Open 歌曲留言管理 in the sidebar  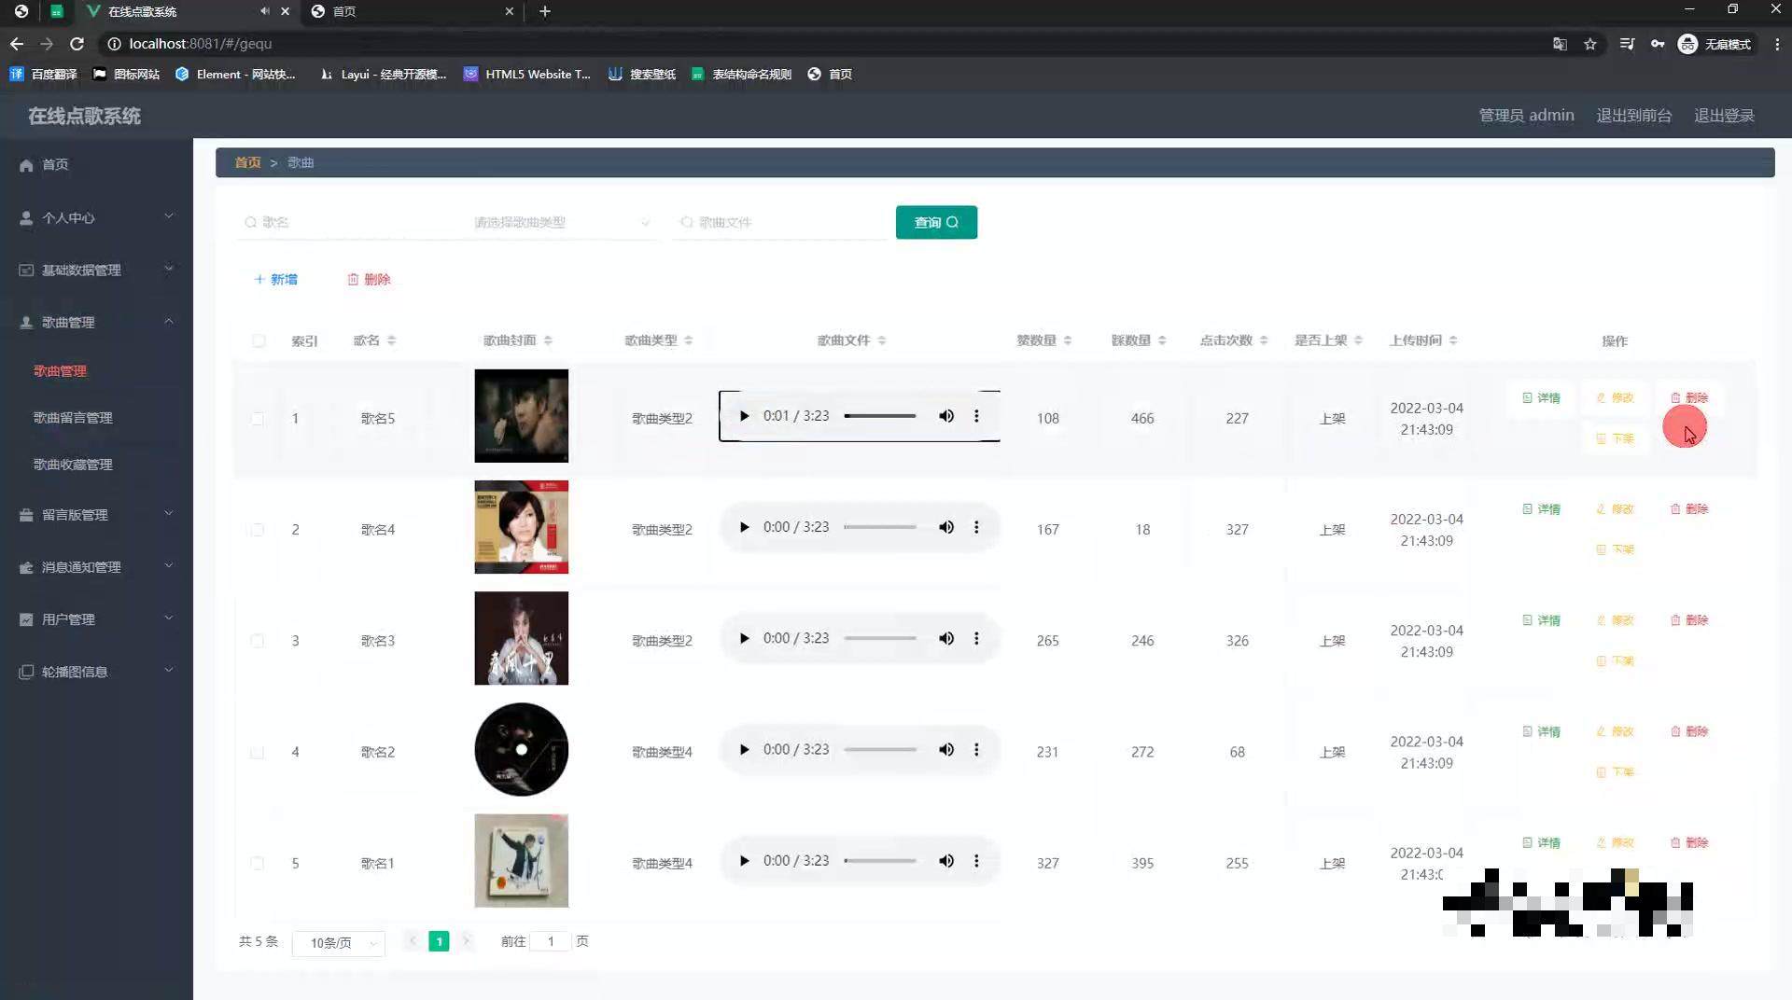73,417
